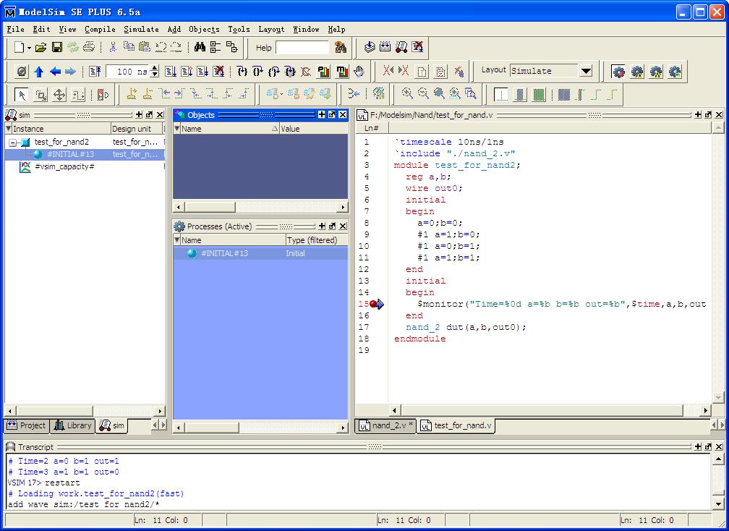Toggle the breakpoint on line 15
729x531 pixels.
[373, 304]
